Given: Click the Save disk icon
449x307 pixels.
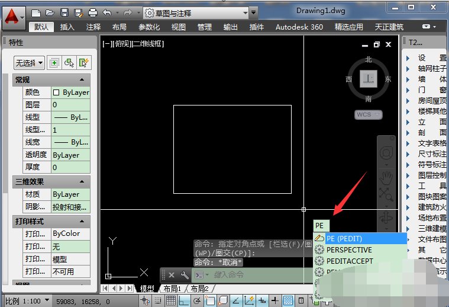Looking at the screenshot, I should [x=64, y=12].
